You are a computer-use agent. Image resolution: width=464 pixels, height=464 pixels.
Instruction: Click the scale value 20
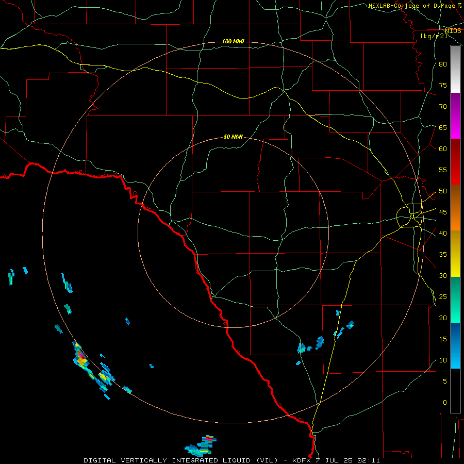coord(443,318)
